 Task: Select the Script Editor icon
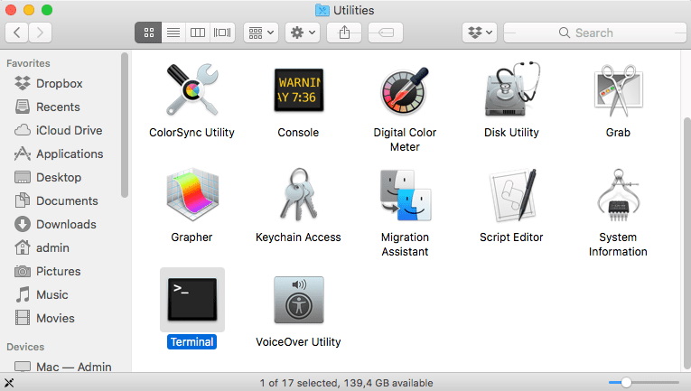(512, 195)
